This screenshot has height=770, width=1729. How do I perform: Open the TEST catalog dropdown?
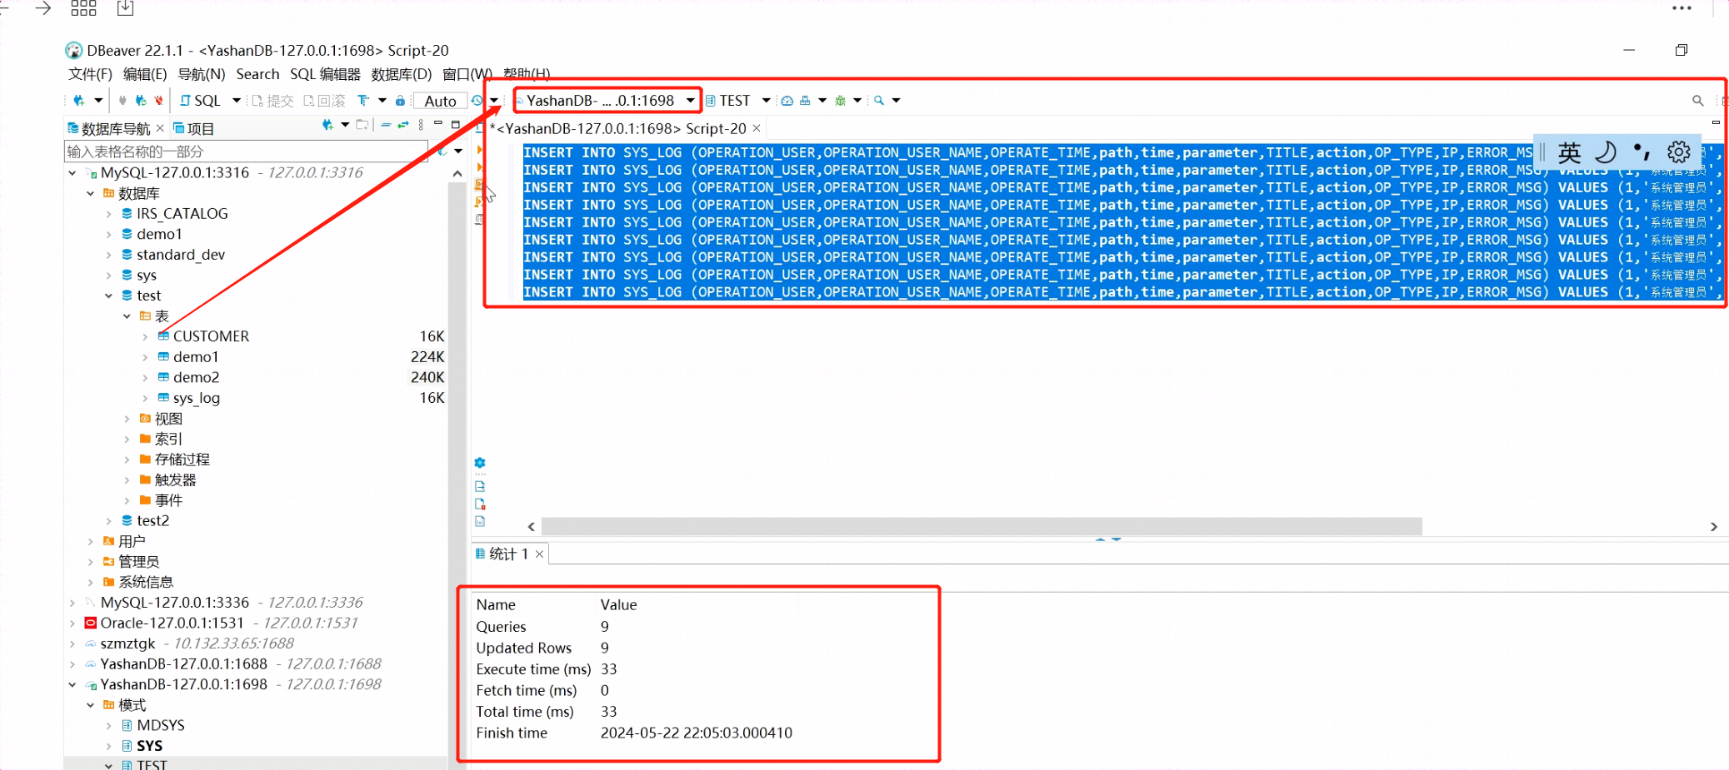pyautogui.click(x=765, y=100)
